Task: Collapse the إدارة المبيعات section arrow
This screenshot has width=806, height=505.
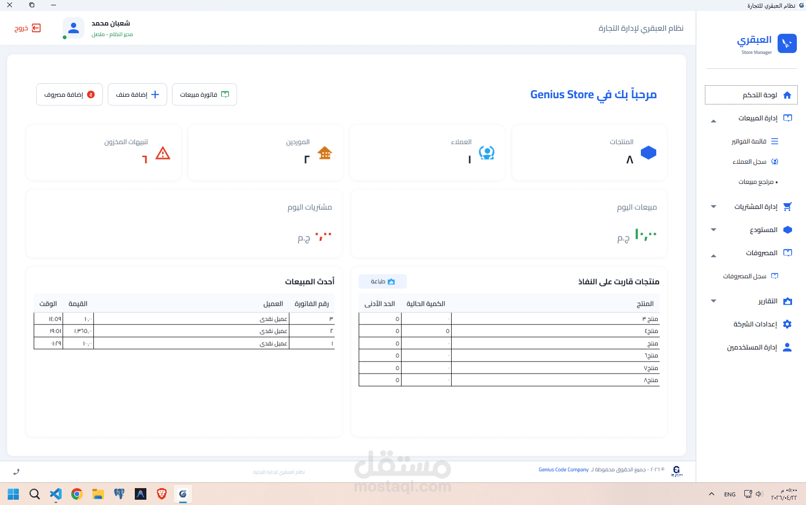Action: pos(714,121)
